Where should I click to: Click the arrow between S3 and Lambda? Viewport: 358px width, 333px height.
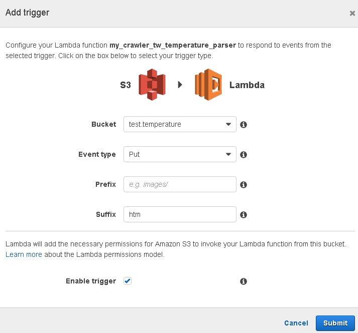click(x=180, y=85)
